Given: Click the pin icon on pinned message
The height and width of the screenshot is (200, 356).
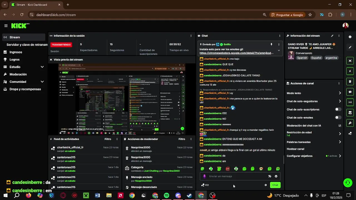Looking at the screenshot, I should click(271, 44).
